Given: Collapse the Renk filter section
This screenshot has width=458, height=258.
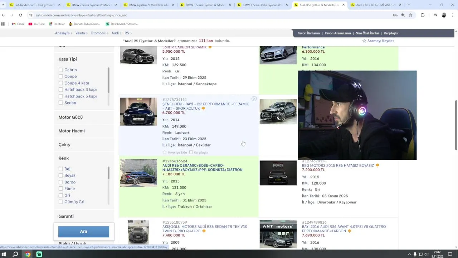Looking at the screenshot, I should click(x=63, y=158).
